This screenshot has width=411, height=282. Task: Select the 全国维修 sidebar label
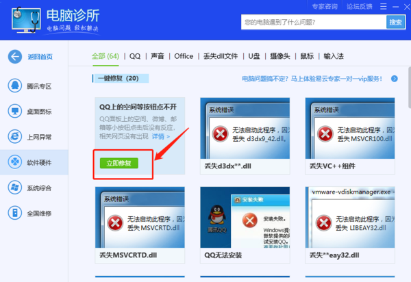tap(39, 213)
